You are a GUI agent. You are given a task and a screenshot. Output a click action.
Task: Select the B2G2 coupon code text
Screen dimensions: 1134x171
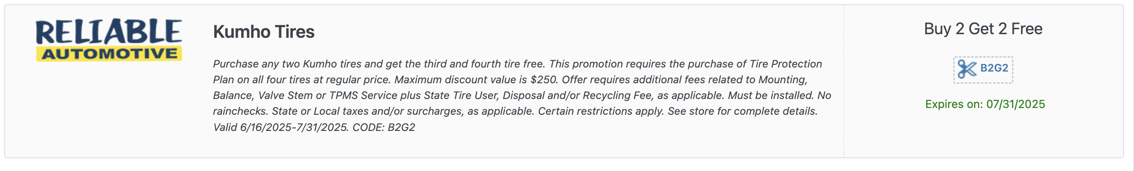point(994,68)
